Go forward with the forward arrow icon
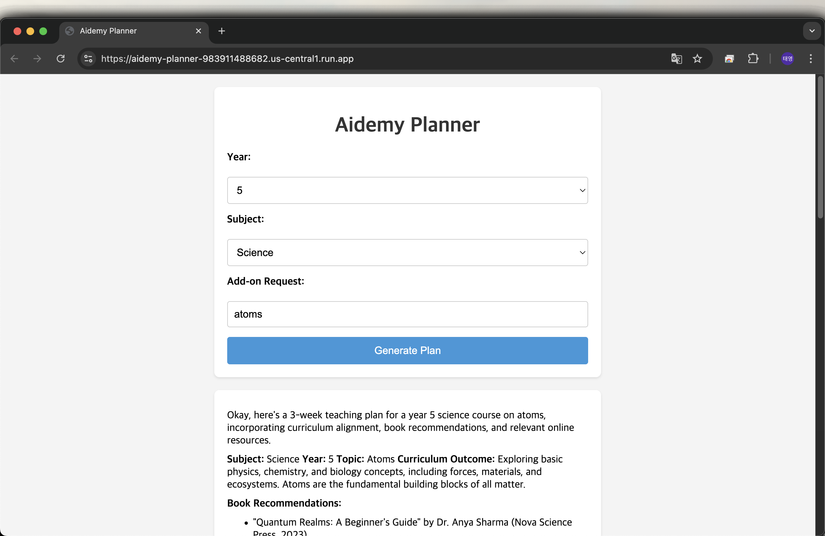 click(x=37, y=59)
